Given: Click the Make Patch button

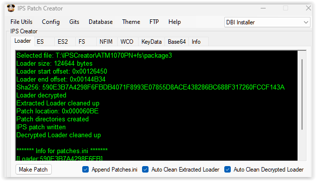Looking at the screenshot, I should point(33,170).
